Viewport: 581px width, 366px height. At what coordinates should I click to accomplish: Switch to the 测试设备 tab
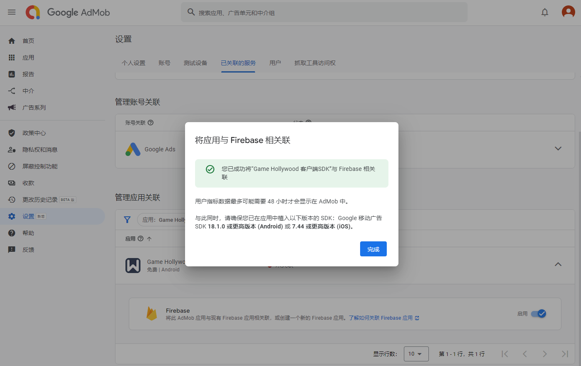click(x=195, y=63)
